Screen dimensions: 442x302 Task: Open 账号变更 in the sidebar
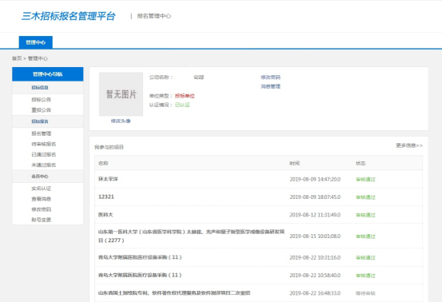pyautogui.click(x=41, y=220)
